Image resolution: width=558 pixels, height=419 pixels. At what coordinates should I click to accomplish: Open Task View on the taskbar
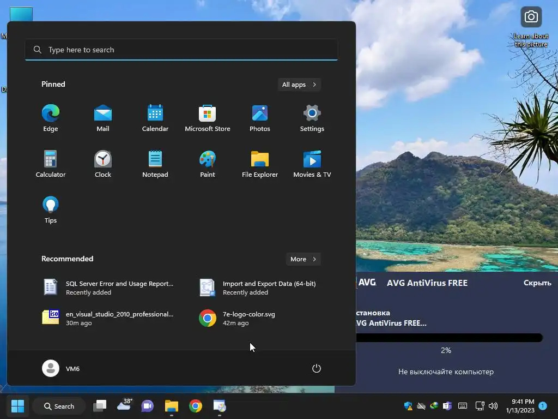(100, 406)
